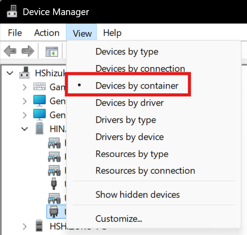Expand the Gam keyboard container node

point(25,87)
